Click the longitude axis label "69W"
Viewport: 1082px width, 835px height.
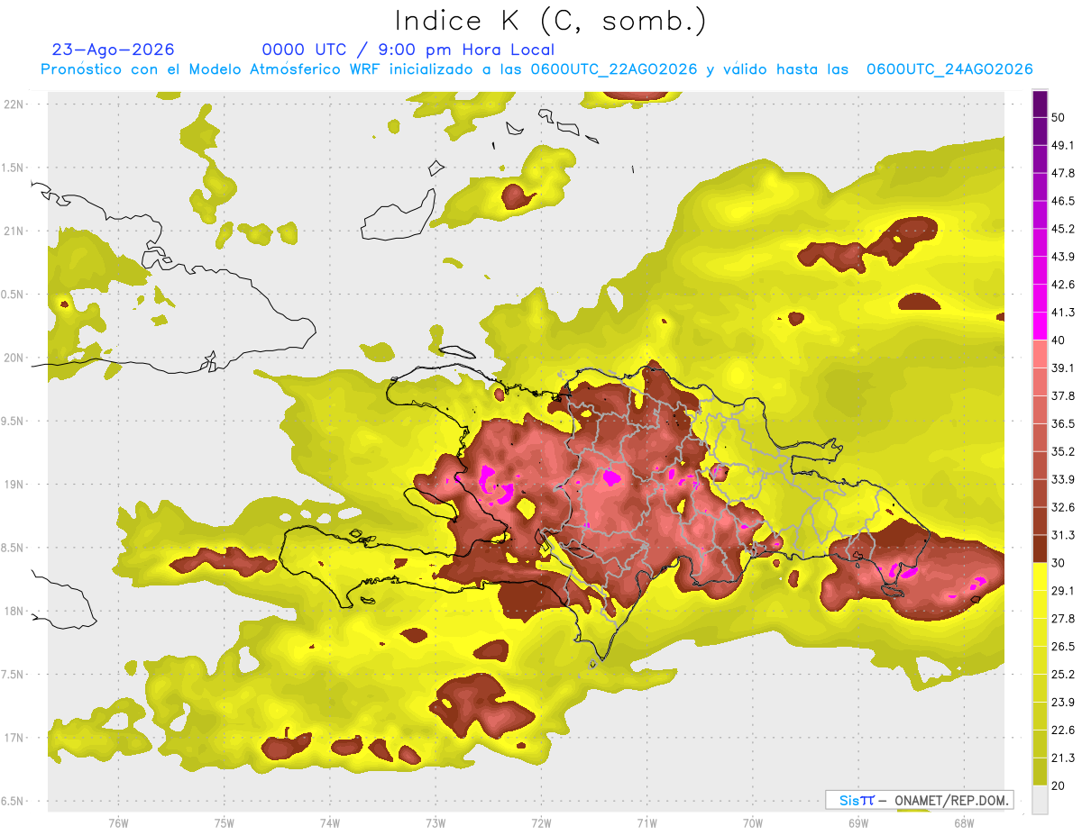857,823
